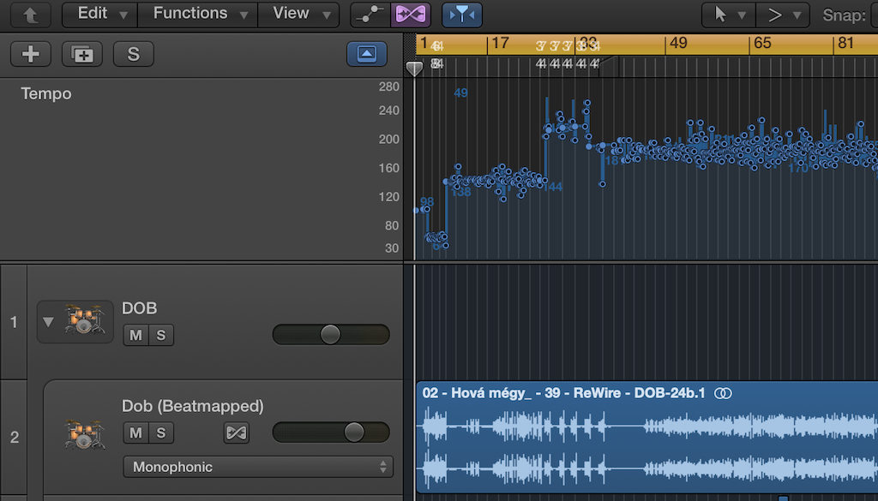Click the DOB track volume slider
Viewport: 878px width, 501px height.
(x=330, y=334)
